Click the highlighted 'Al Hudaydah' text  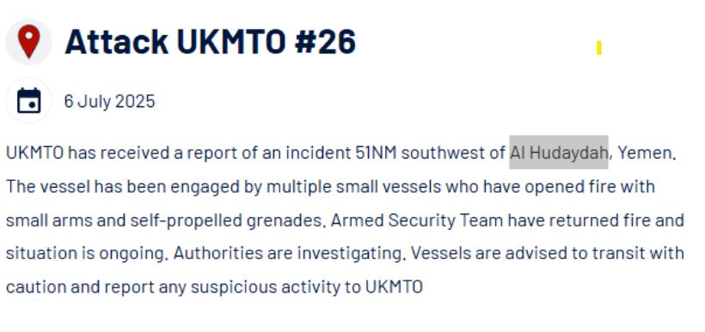[x=559, y=153]
